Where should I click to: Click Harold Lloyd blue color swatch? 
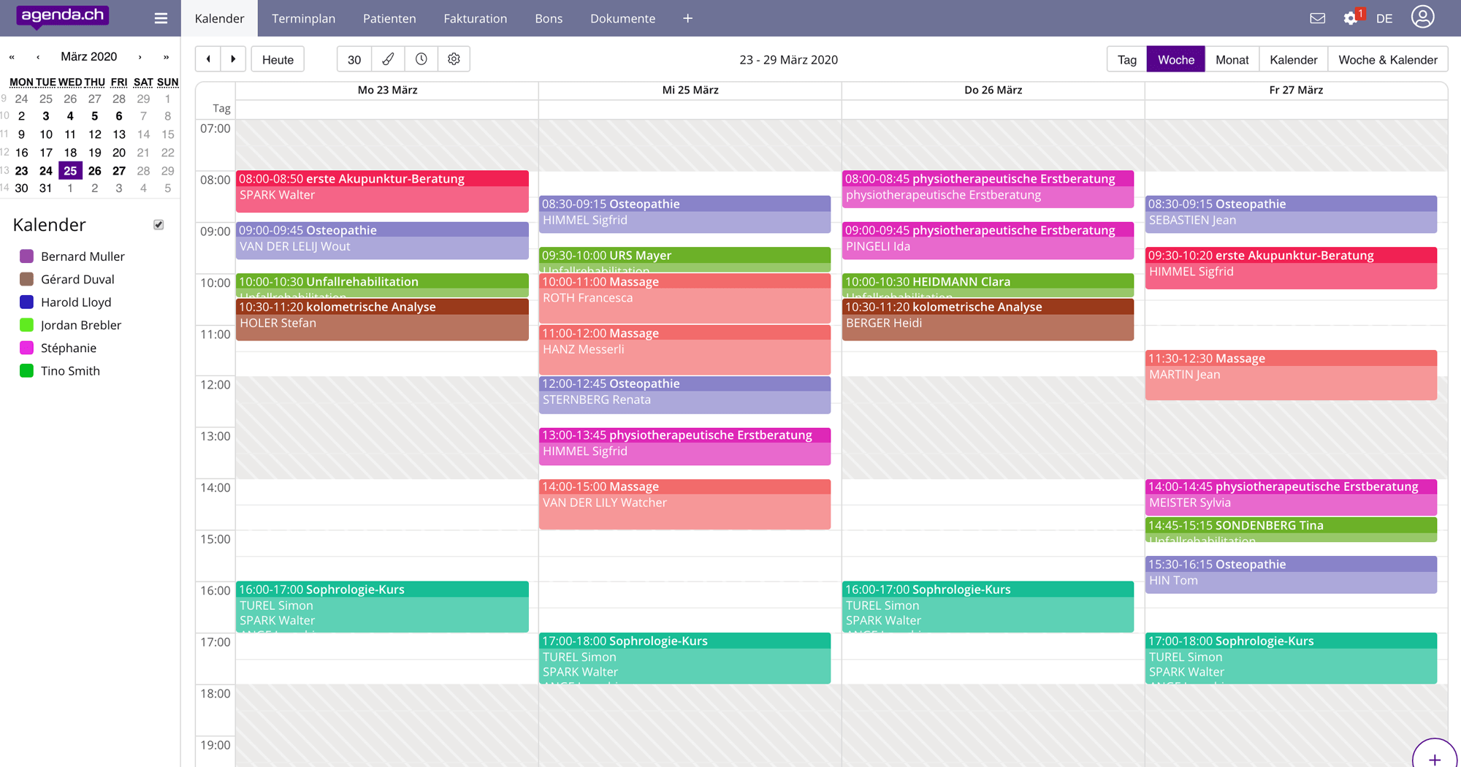click(x=27, y=302)
